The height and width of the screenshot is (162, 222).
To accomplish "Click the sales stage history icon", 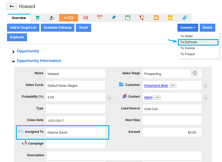I will point(195,73).
